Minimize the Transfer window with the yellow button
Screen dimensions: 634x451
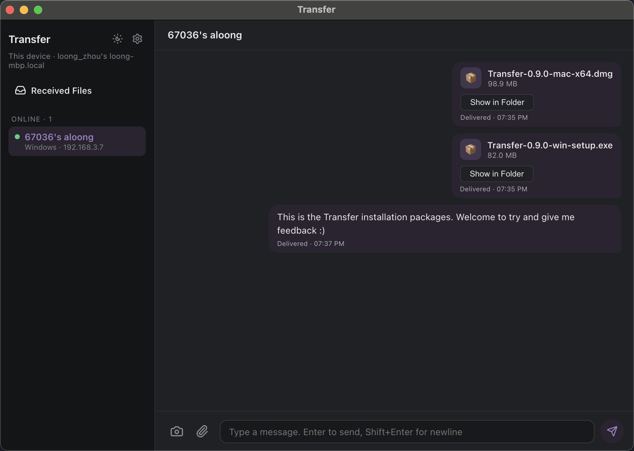(24, 10)
